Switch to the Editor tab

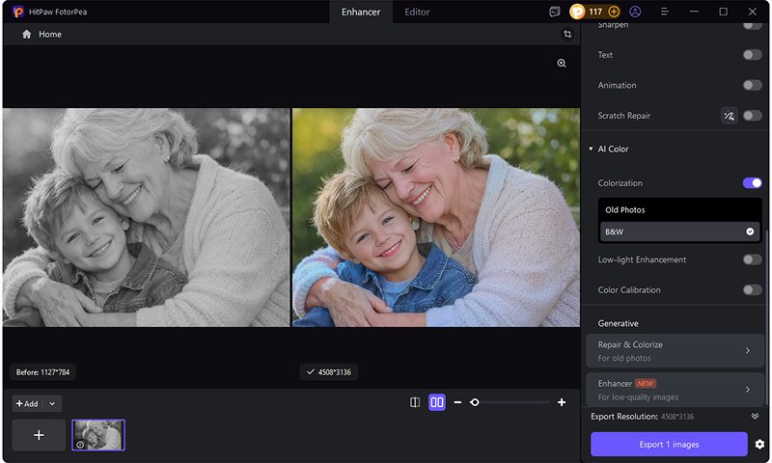click(x=417, y=12)
